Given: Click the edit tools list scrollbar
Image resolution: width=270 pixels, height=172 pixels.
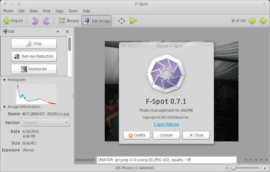Looking at the screenshot, I should pyautogui.click(x=70, y=44).
